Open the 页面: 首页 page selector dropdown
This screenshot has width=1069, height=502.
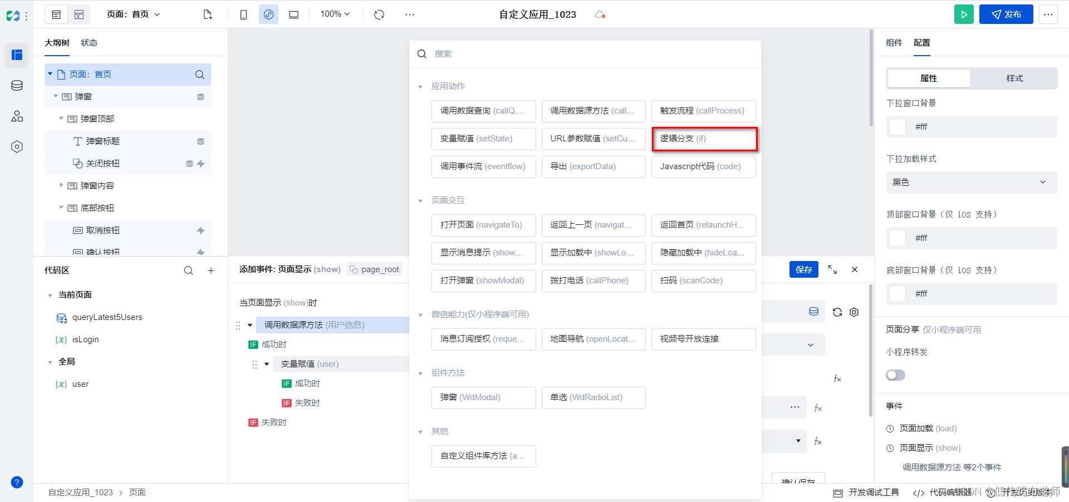pyautogui.click(x=133, y=14)
